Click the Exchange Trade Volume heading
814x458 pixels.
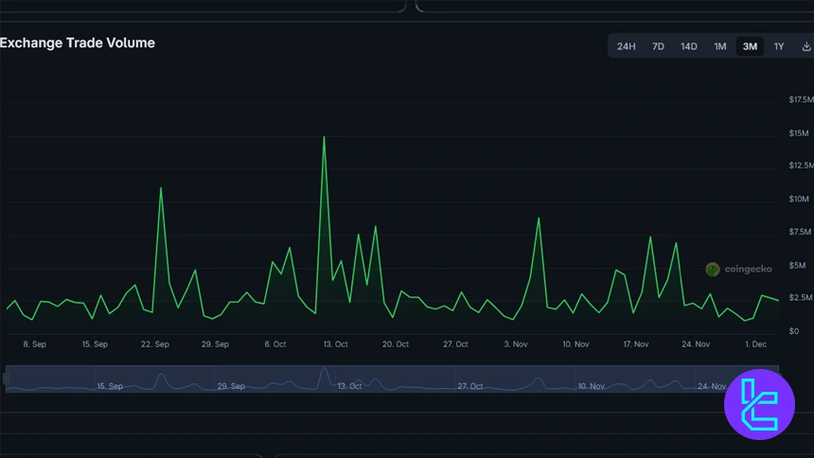click(78, 44)
